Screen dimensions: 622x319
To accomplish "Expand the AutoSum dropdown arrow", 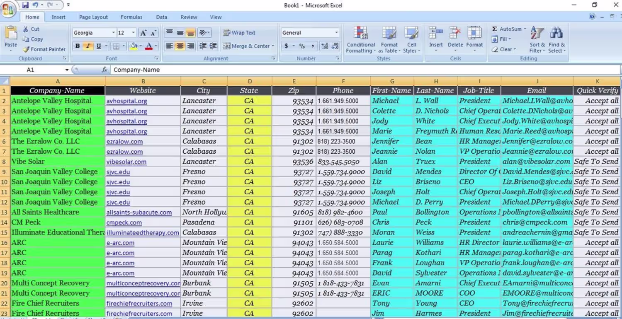I will (525, 29).
